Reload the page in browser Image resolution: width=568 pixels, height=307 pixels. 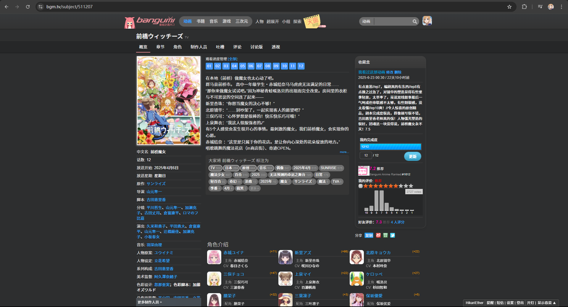click(28, 7)
